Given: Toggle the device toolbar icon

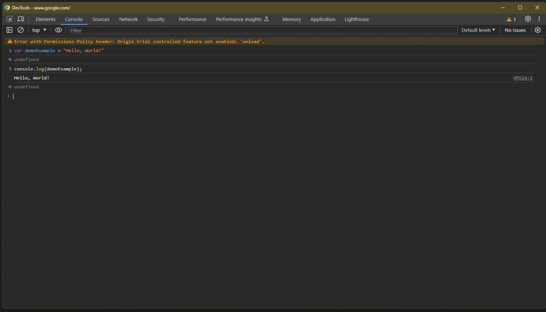Looking at the screenshot, I should tap(21, 19).
